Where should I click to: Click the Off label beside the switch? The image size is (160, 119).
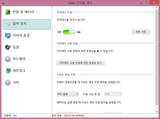point(59,32)
